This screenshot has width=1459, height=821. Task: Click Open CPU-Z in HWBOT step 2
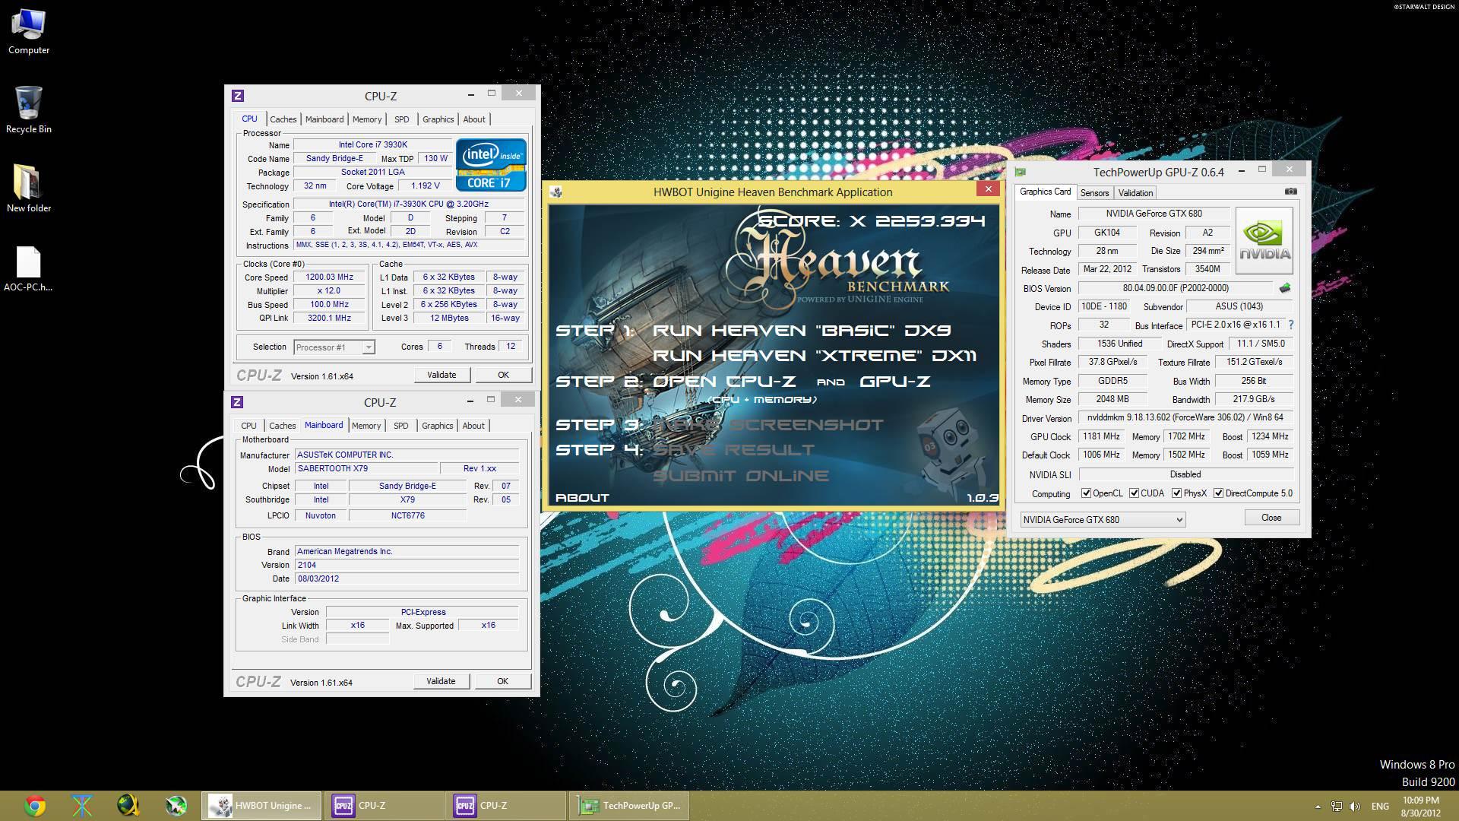point(724,382)
